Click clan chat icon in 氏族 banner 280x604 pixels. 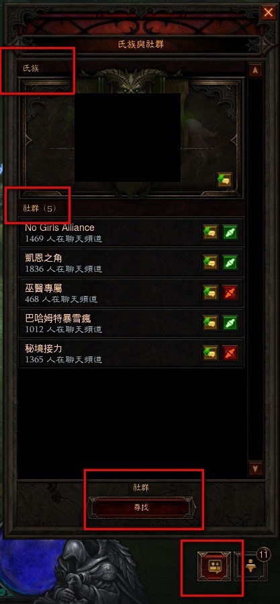pyautogui.click(x=224, y=179)
